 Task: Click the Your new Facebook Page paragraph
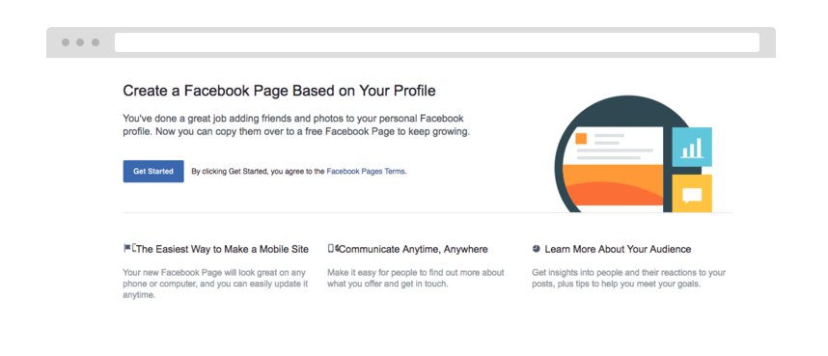215,284
